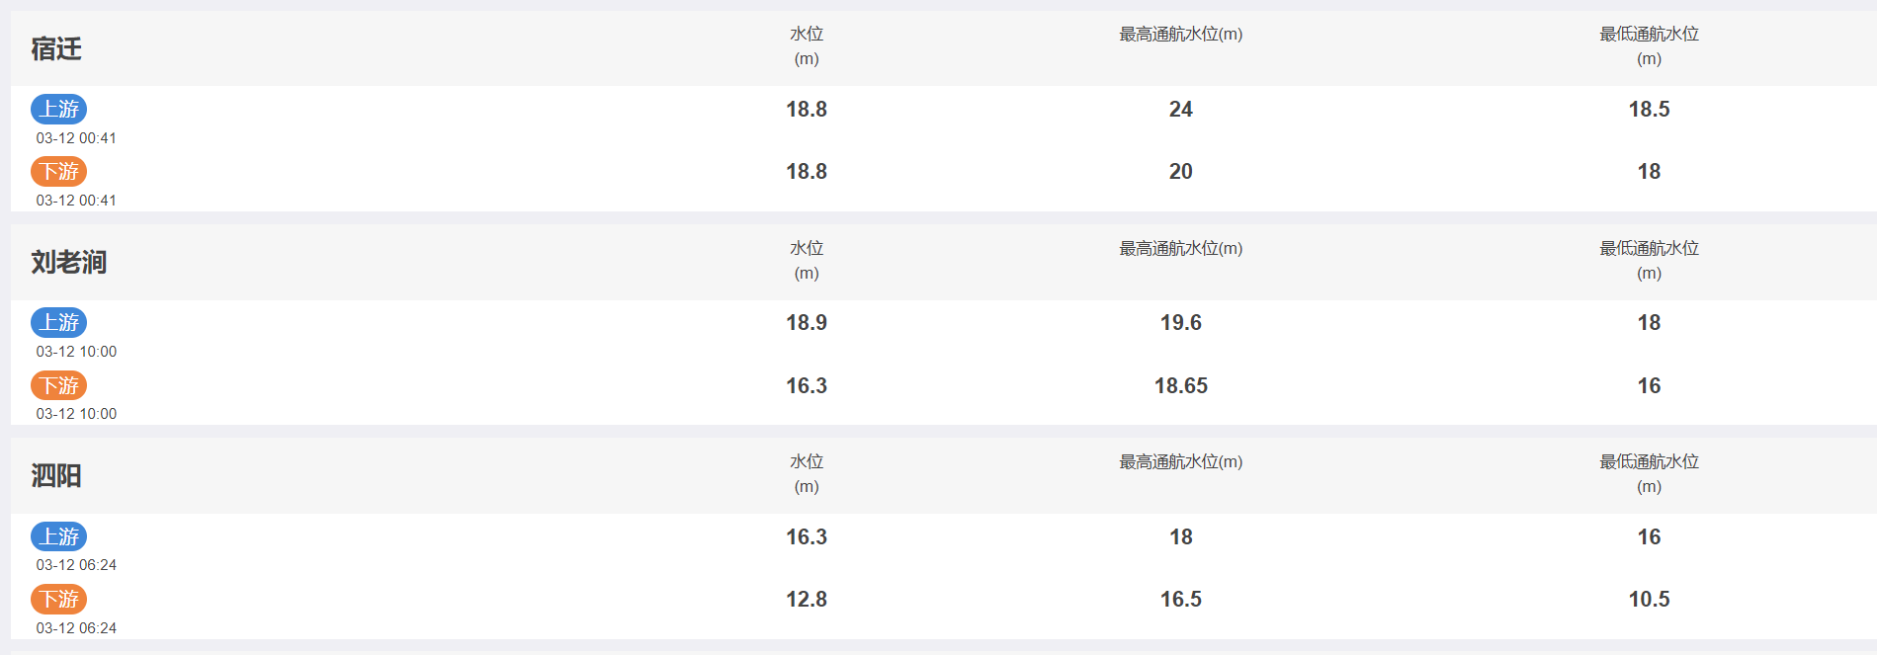Click the 刘老涧 downstream 下游 badge
This screenshot has height=655, width=1877.
(59, 385)
